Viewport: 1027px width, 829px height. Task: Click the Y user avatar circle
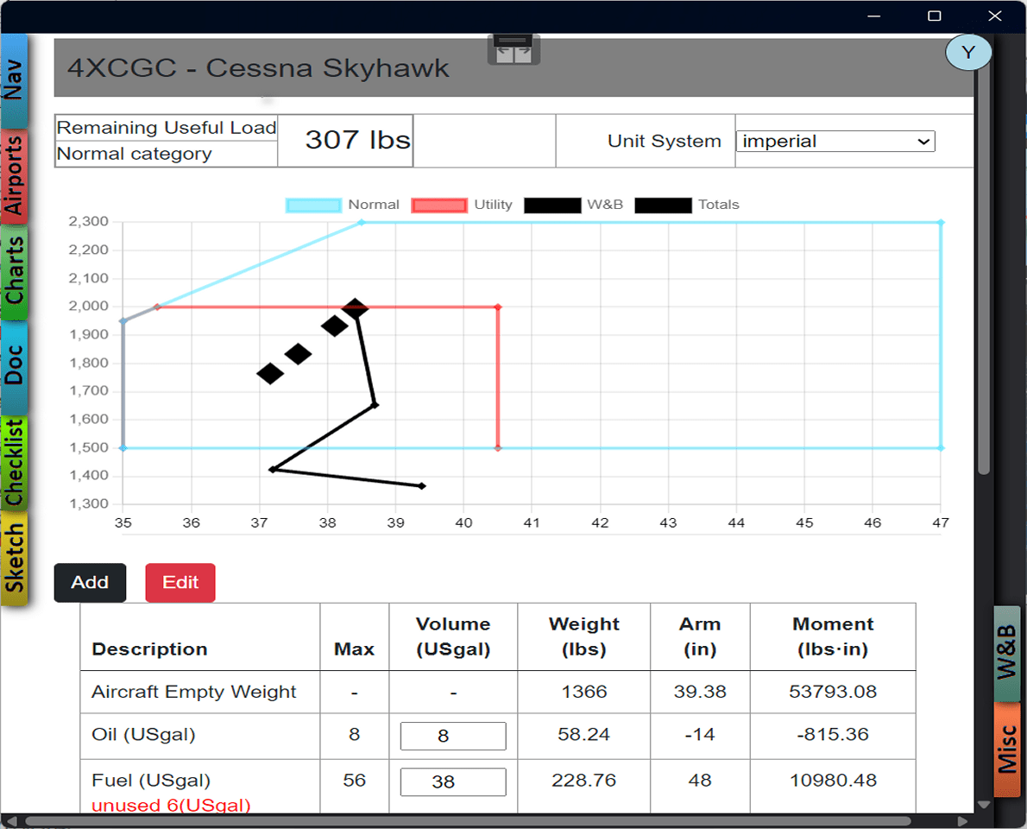pyautogui.click(x=968, y=53)
